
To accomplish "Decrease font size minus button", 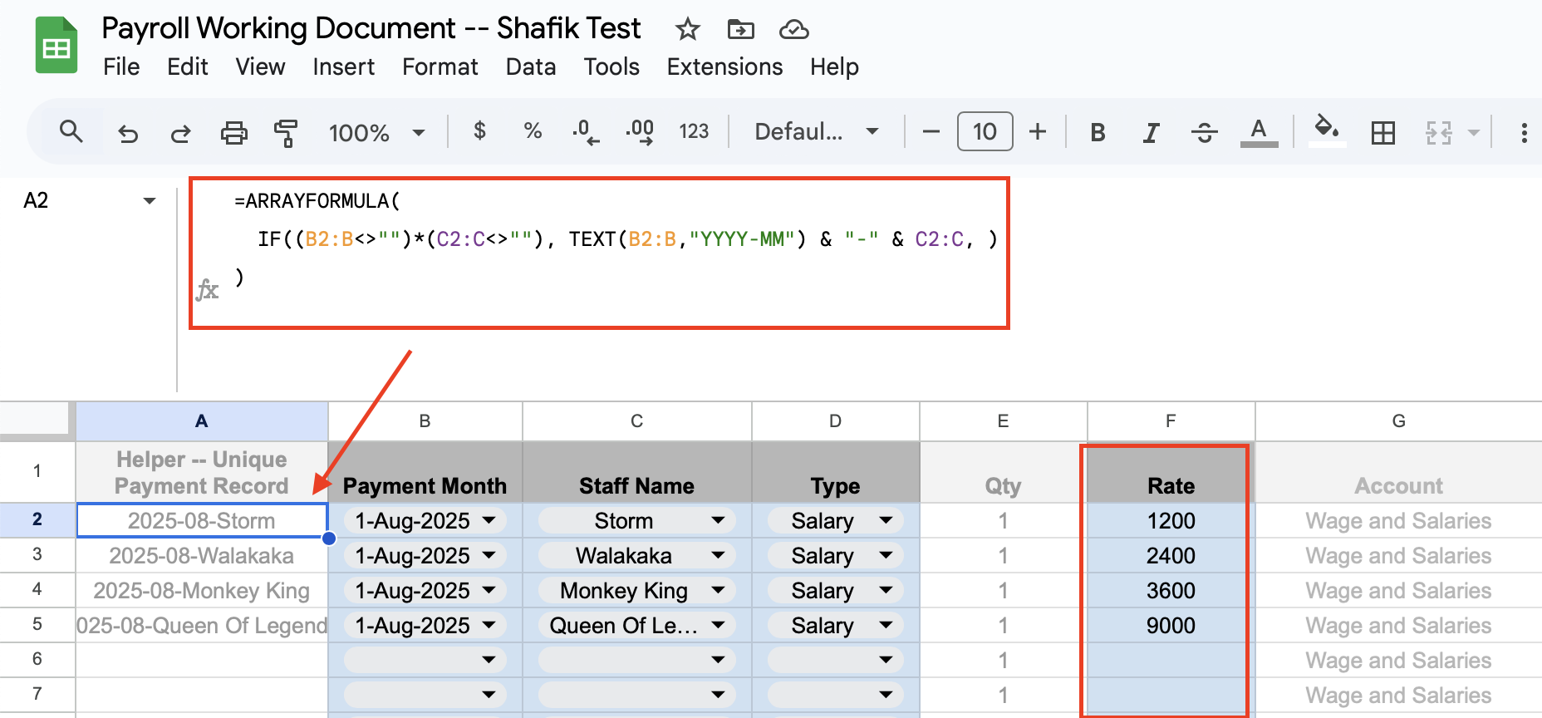I will point(931,131).
